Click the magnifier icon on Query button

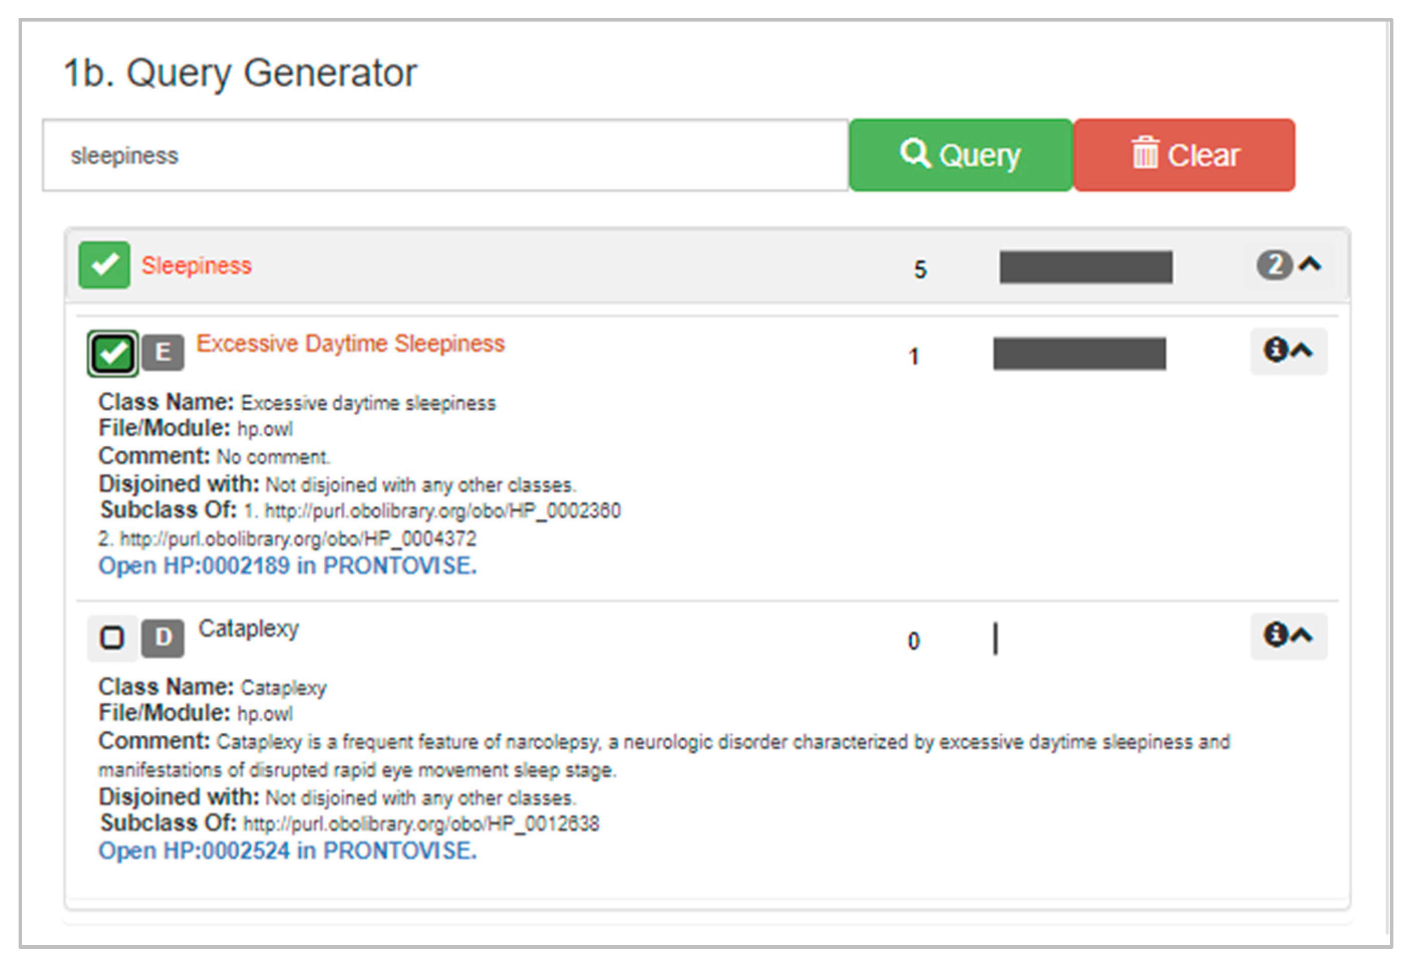click(x=914, y=153)
